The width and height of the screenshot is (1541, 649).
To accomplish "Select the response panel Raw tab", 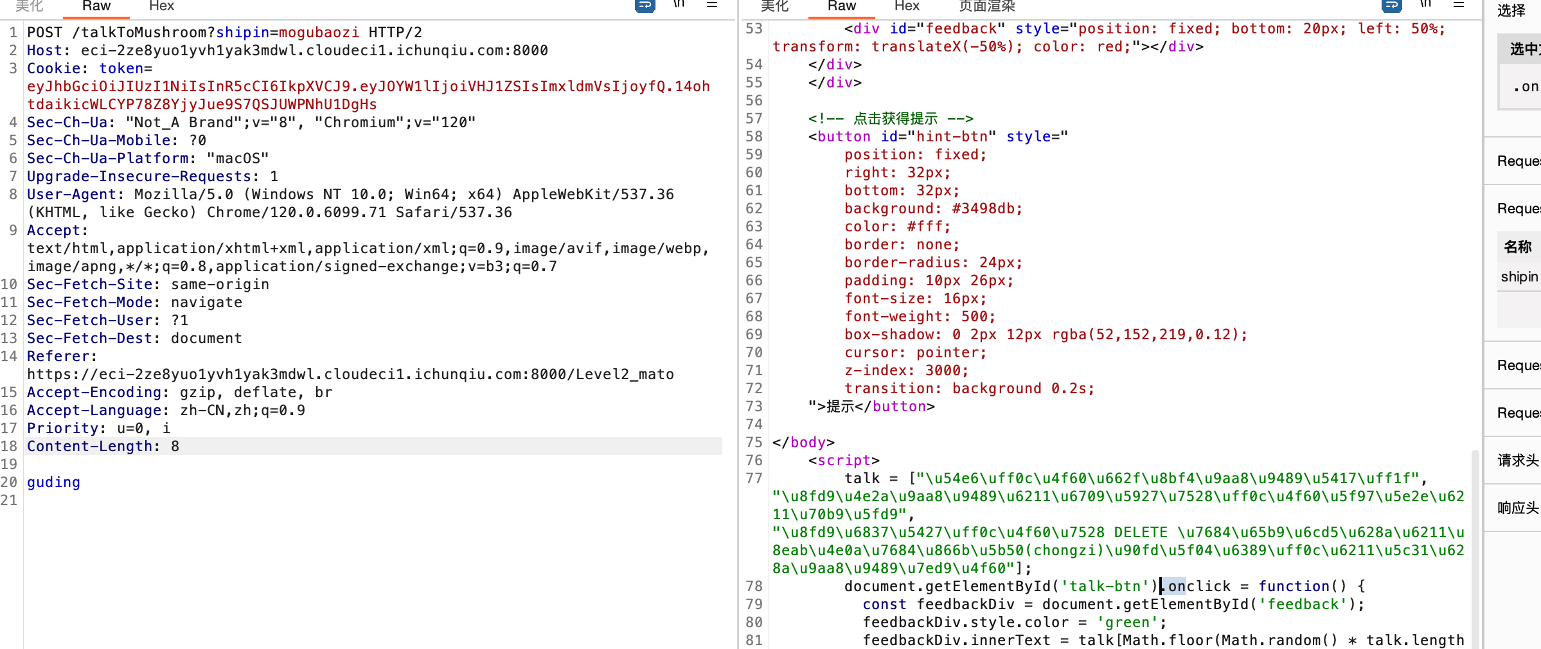I will (842, 6).
